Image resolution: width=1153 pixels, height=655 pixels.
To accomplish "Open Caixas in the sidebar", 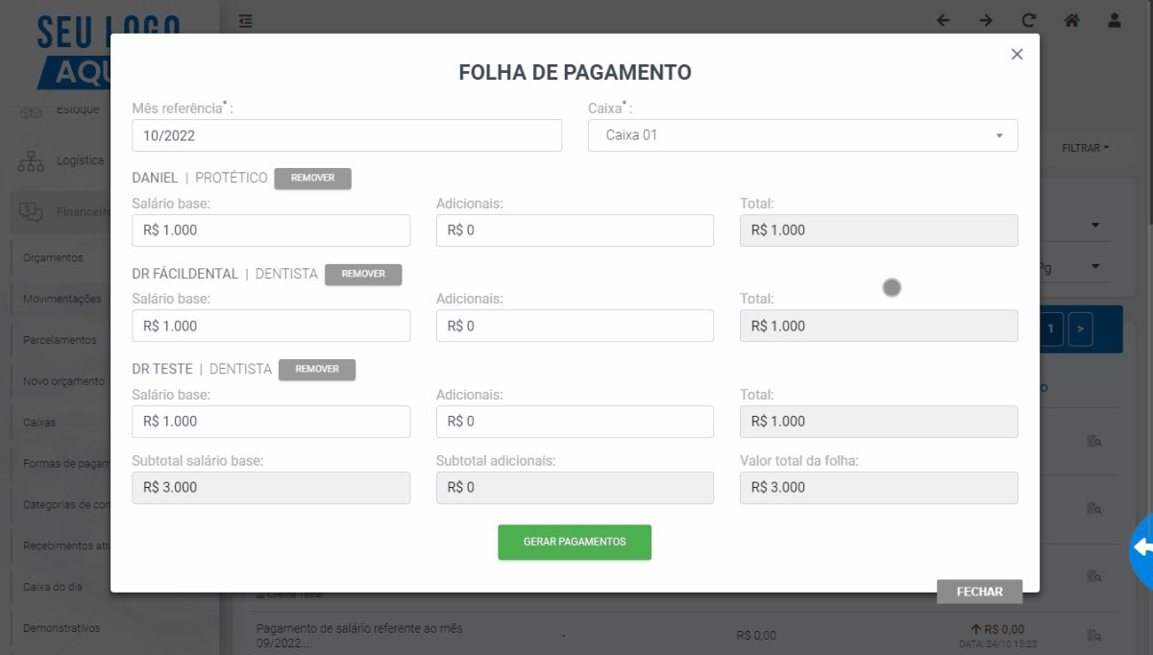I will [39, 422].
